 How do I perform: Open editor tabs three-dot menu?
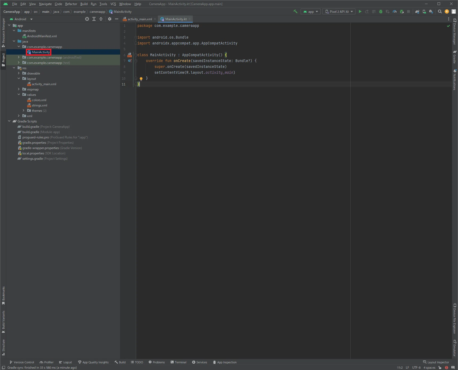click(x=449, y=19)
